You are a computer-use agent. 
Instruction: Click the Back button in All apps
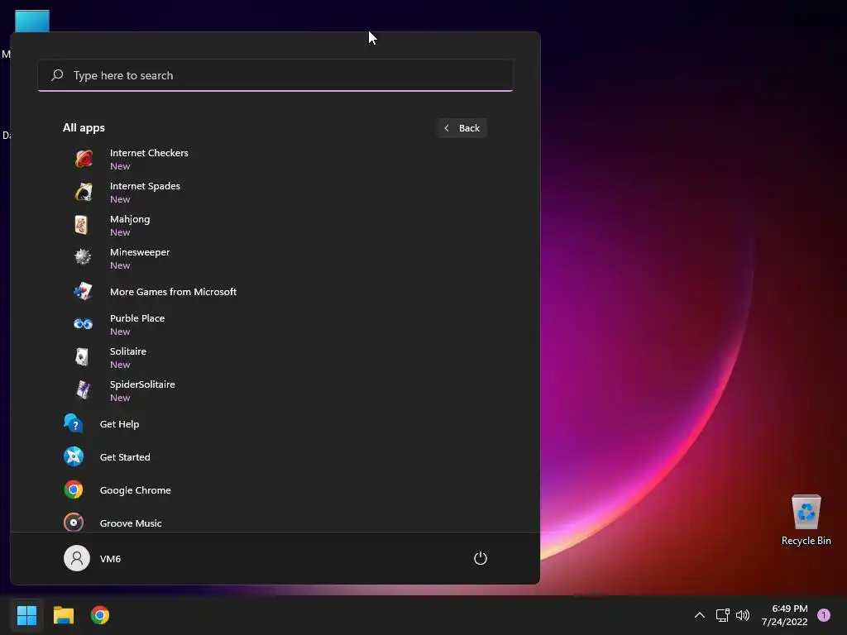coord(462,128)
